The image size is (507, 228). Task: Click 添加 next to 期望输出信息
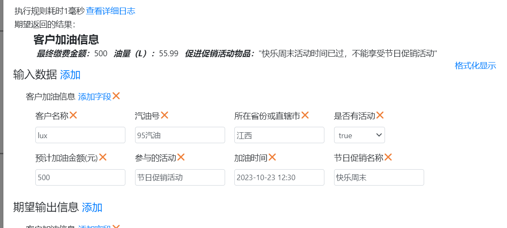pos(92,207)
